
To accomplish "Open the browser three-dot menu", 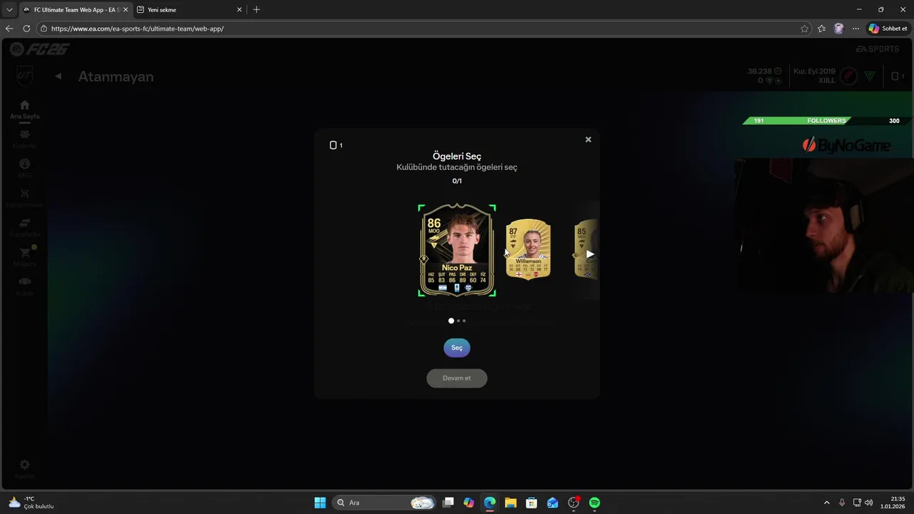I will pos(855,29).
